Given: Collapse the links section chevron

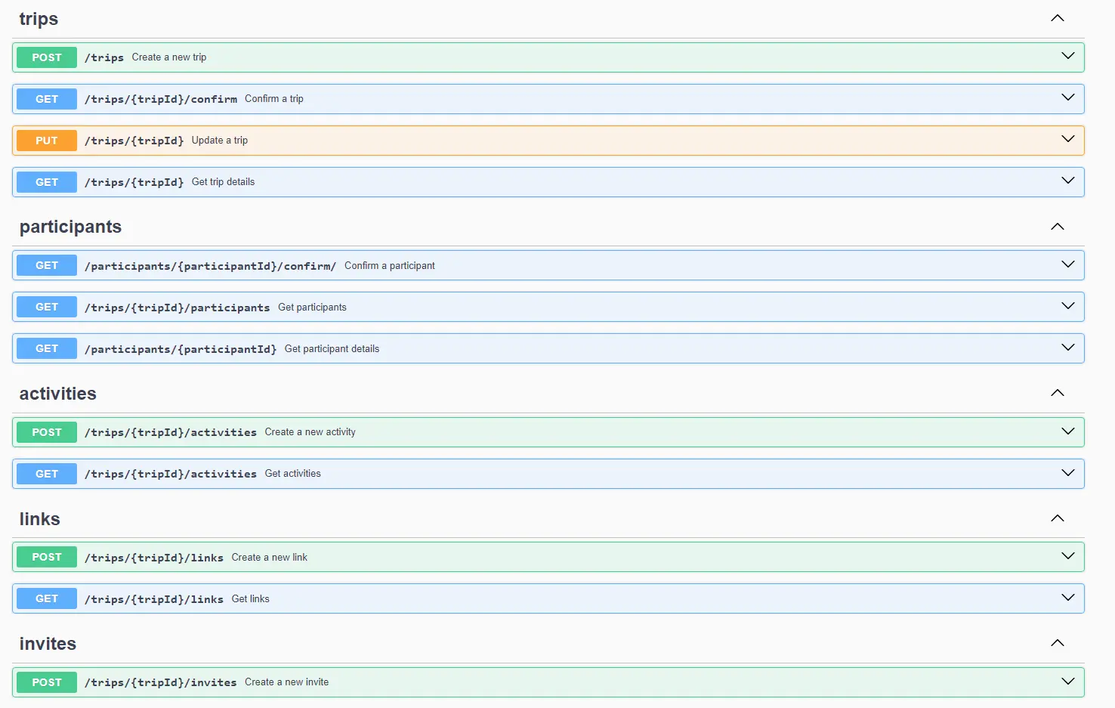Looking at the screenshot, I should click(x=1058, y=518).
